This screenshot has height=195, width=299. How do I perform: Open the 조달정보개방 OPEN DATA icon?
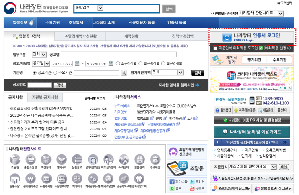coord(62,179)
